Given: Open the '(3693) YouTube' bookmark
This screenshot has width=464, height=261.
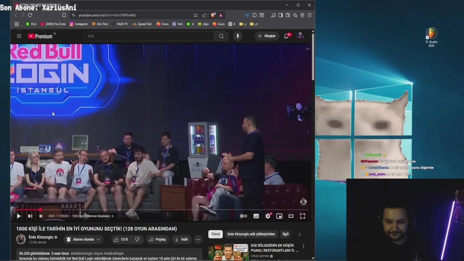Looking at the screenshot, I should (x=53, y=24).
